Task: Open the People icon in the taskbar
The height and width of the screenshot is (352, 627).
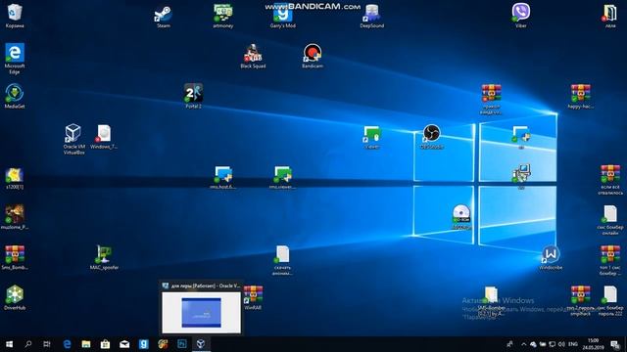Action: [x=509, y=344]
